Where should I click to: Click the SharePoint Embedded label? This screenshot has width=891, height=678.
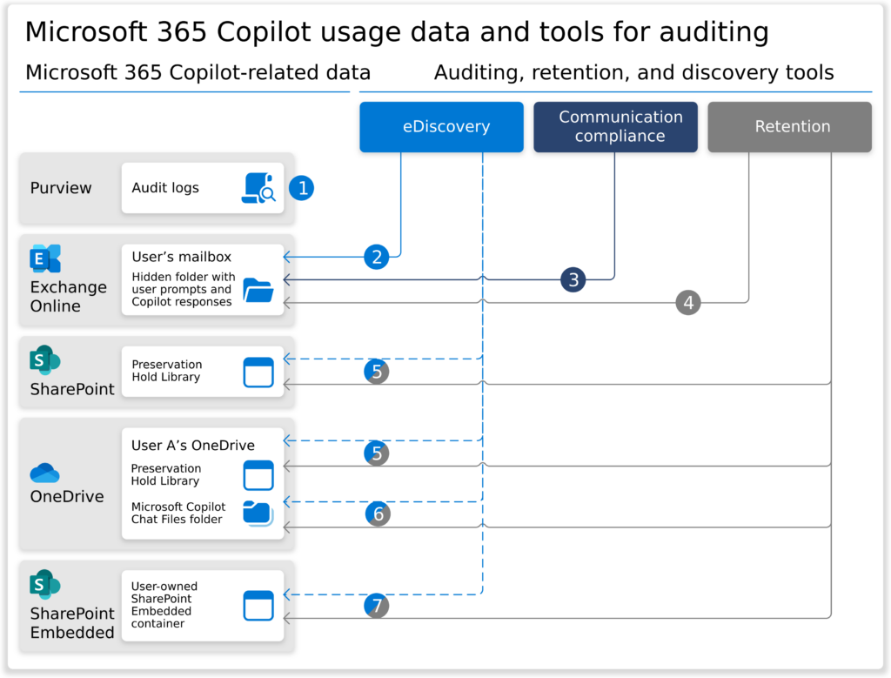point(72,623)
